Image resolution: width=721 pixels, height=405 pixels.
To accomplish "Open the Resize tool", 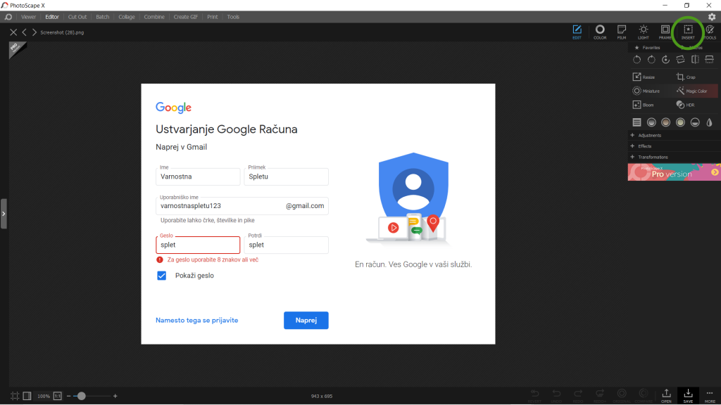I will point(644,77).
